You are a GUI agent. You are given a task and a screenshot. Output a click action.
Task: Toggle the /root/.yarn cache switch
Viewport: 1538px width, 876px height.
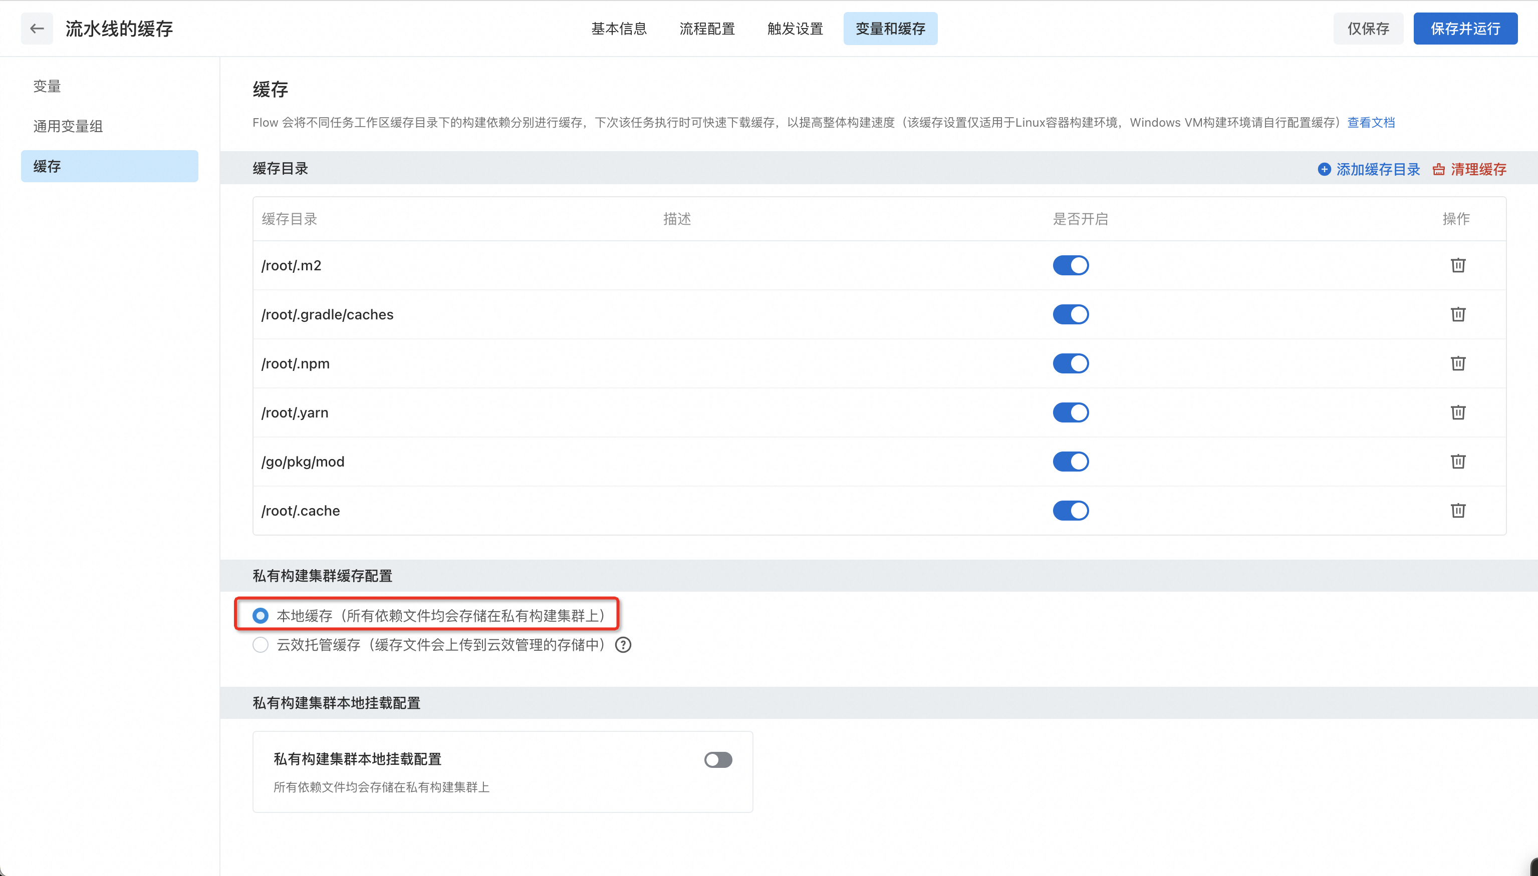tap(1070, 413)
